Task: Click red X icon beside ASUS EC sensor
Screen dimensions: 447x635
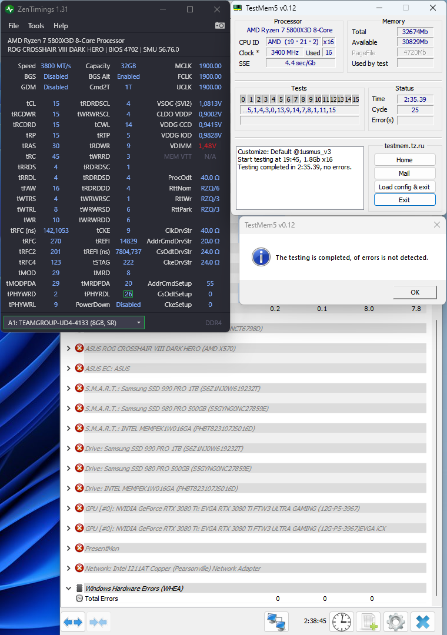Action: click(x=79, y=368)
